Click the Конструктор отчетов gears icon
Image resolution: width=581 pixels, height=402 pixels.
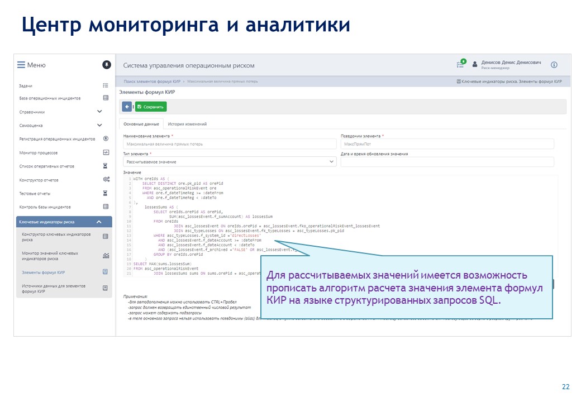[x=106, y=180]
